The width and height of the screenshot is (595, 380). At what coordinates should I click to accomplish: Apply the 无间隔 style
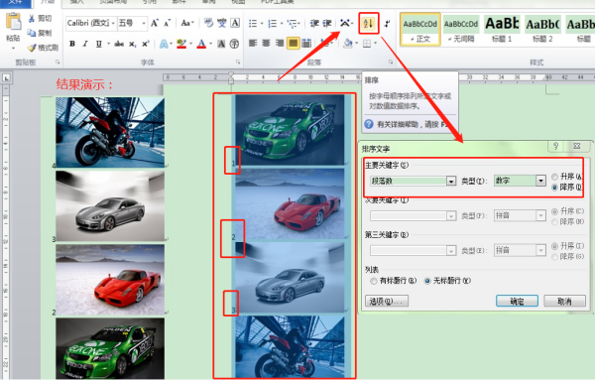(x=461, y=29)
